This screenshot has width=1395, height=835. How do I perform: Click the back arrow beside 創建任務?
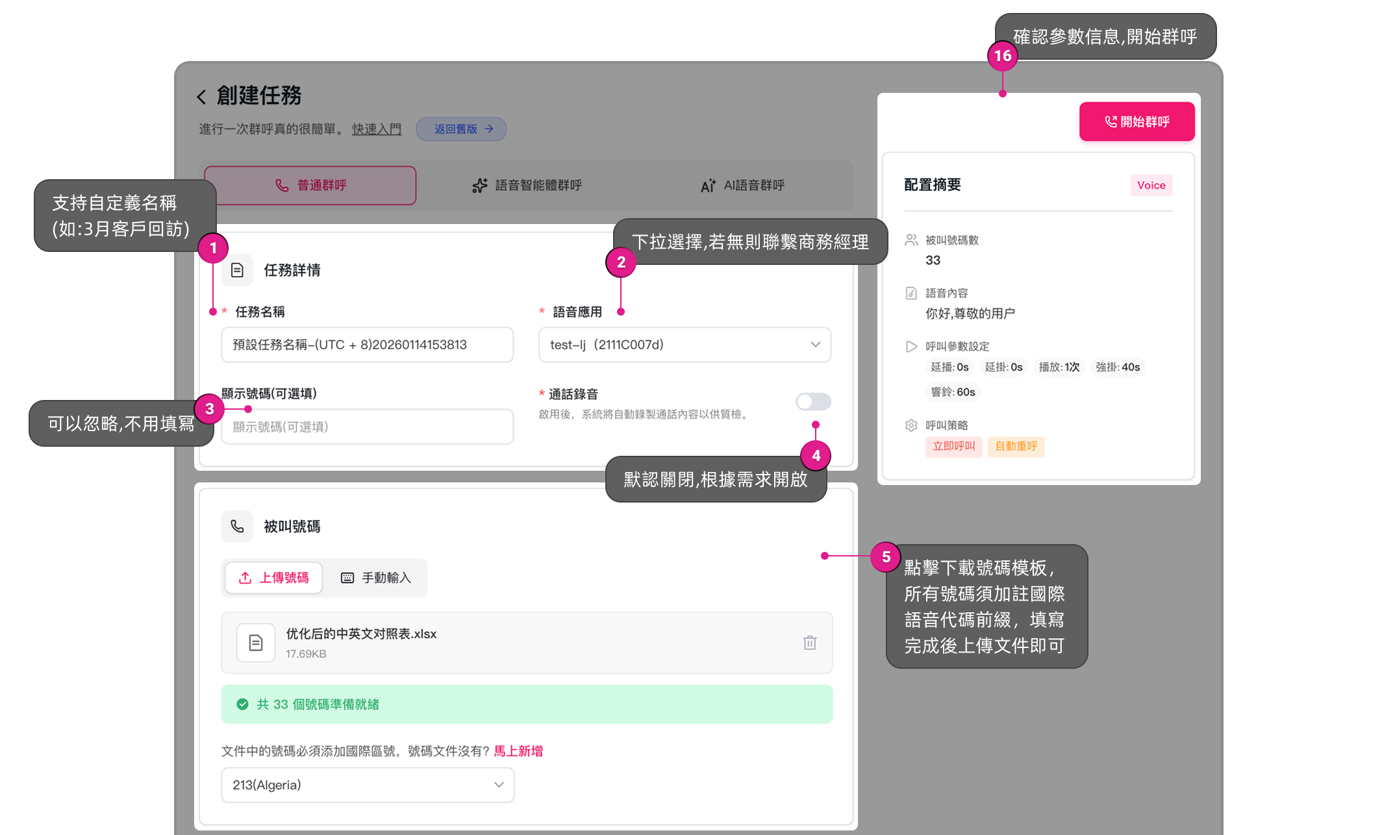[x=201, y=97]
